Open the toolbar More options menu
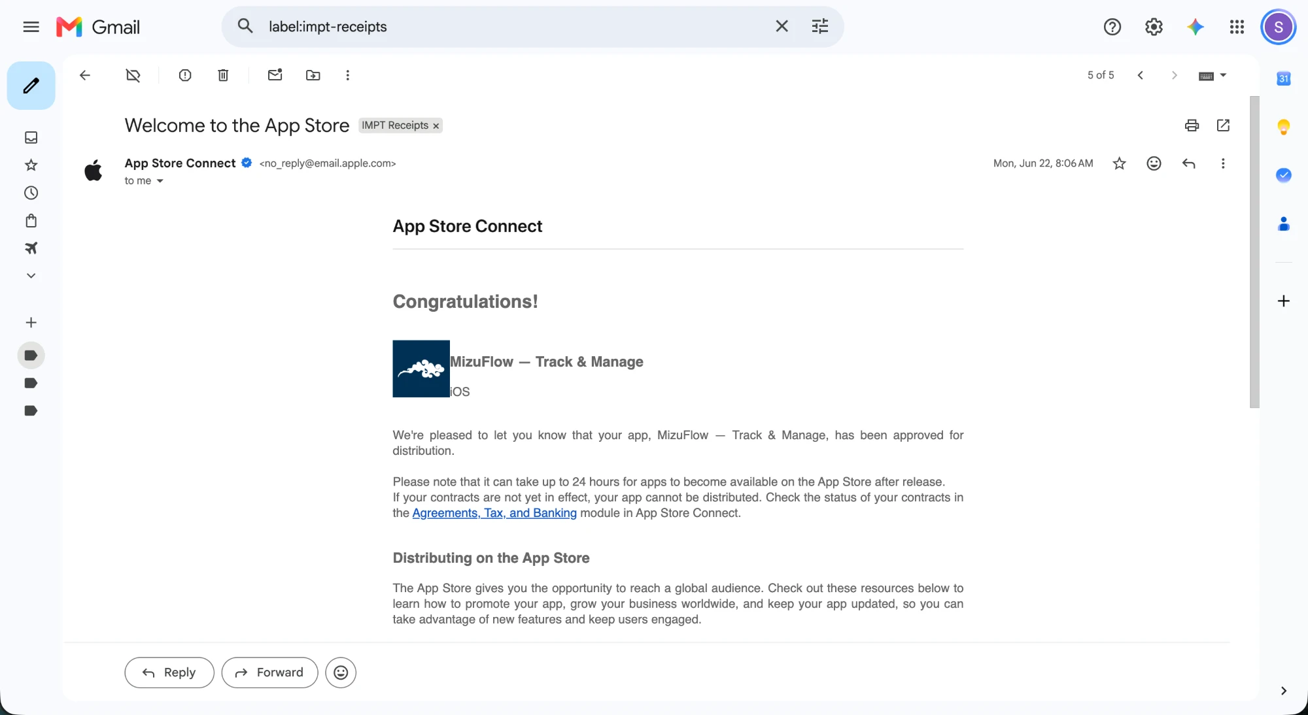Screen dimensions: 1308x715 pyautogui.click(x=348, y=75)
